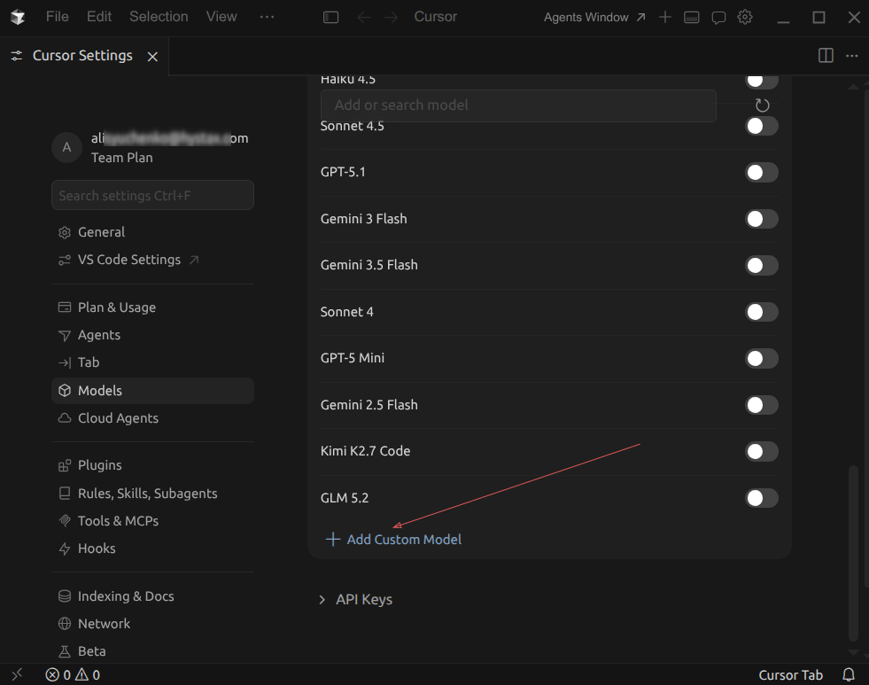Close the Cursor Settings tab

(x=152, y=56)
